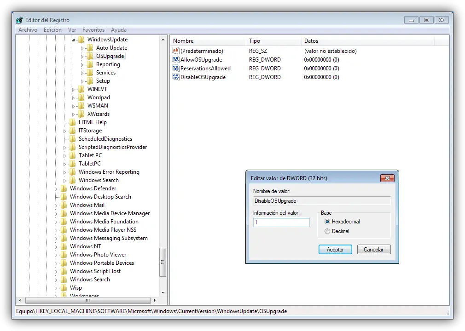This screenshot has height=331, width=465.
Task: Select the (Predeterminado) string value icon
Action: pos(175,51)
